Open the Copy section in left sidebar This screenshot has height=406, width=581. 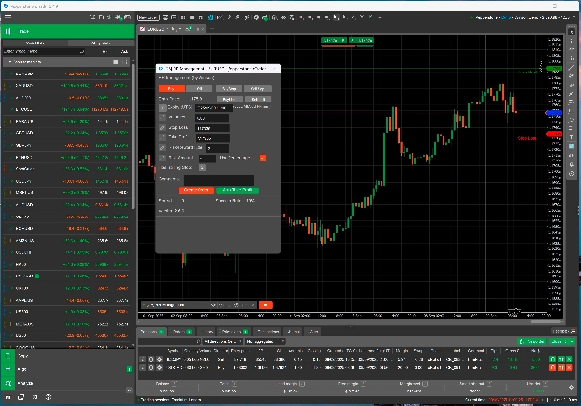21,356
